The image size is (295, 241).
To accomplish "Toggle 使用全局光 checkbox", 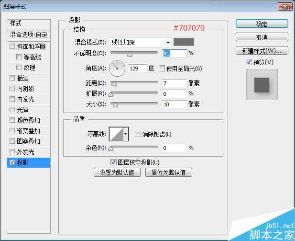I will pyautogui.click(x=162, y=68).
